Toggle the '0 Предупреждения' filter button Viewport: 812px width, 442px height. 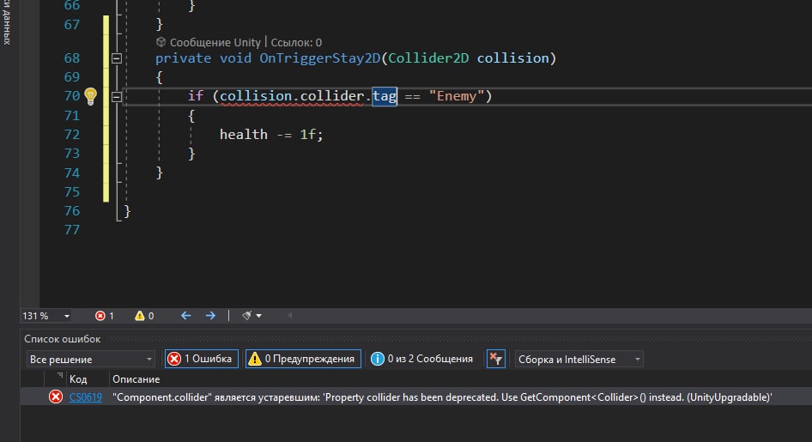click(303, 359)
